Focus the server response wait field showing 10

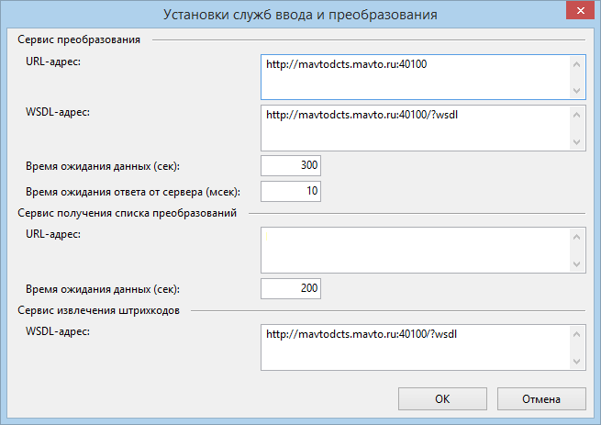coord(291,190)
